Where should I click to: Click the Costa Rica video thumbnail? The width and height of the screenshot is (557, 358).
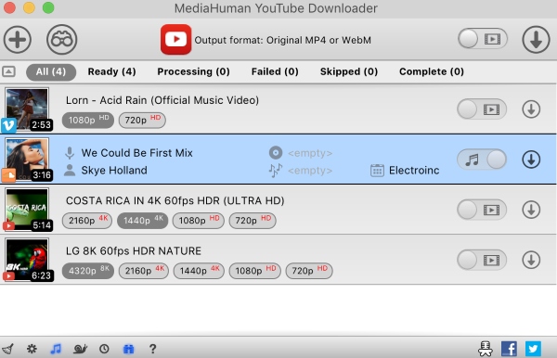click(27, 210)
